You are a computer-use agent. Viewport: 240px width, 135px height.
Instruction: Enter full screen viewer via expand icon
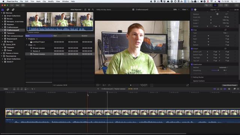coord(187,85)
